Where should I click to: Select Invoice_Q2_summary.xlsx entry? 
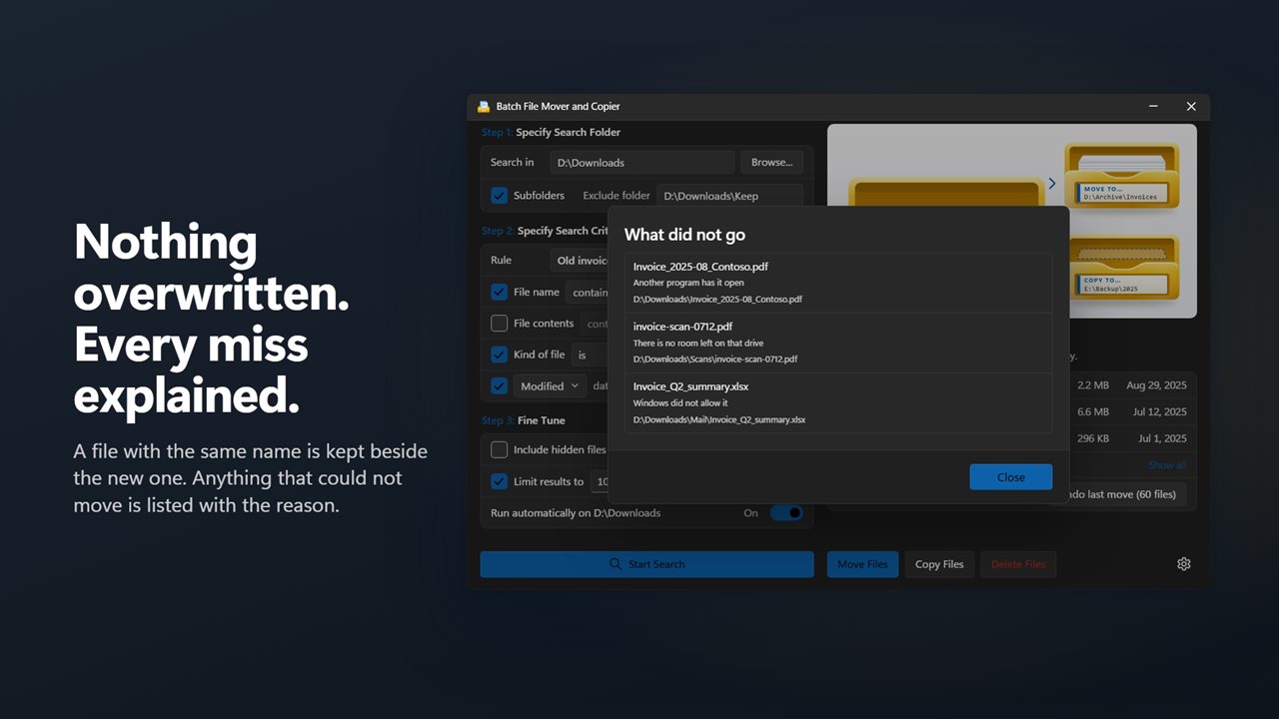tap(838, 402)
